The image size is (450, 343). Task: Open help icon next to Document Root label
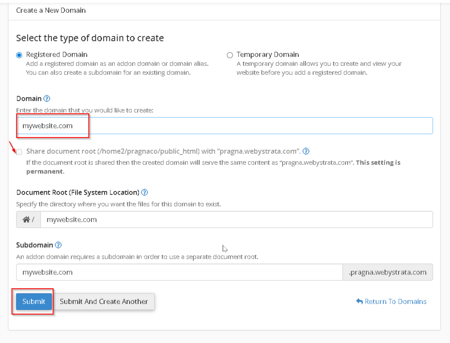coord(145,192)
